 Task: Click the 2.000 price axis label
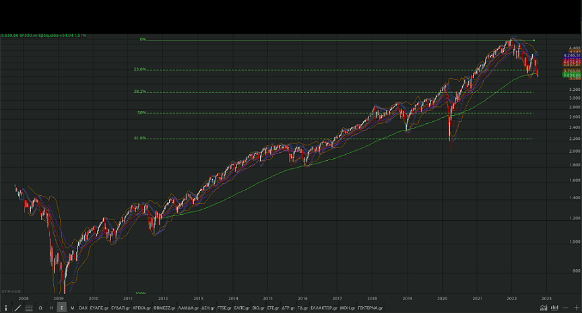pyautogui.click(x=575, y=151)
